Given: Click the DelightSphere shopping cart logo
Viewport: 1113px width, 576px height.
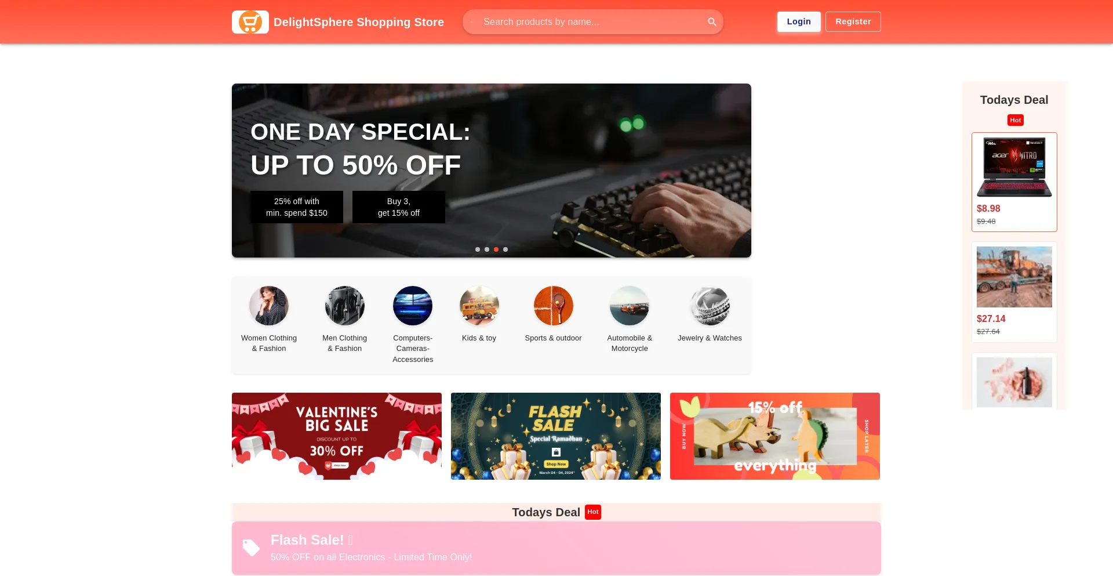Looking at the screenshot, I should [250, 22].
